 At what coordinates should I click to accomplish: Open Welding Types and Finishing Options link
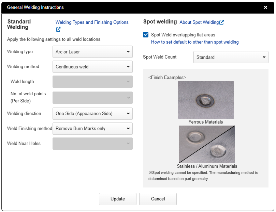click(92, 22)
